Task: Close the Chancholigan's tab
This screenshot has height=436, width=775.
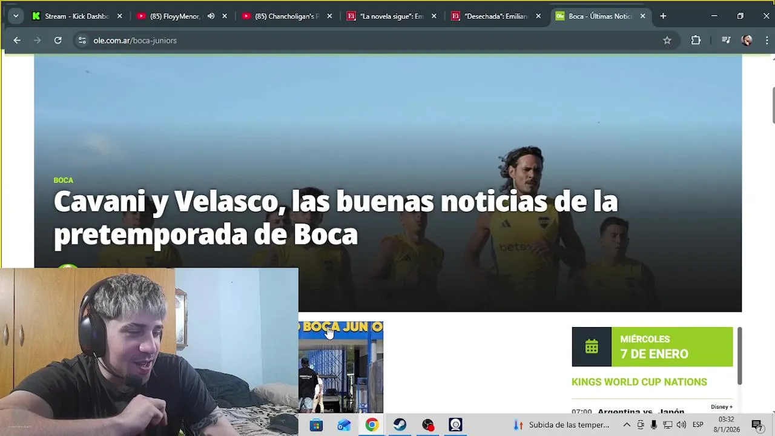Action: click(329, 16)
